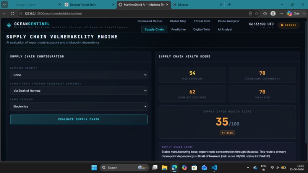Click the Evaluate Supply Chain button
This screenshot has height=173, width=308.
click(79, 119)
